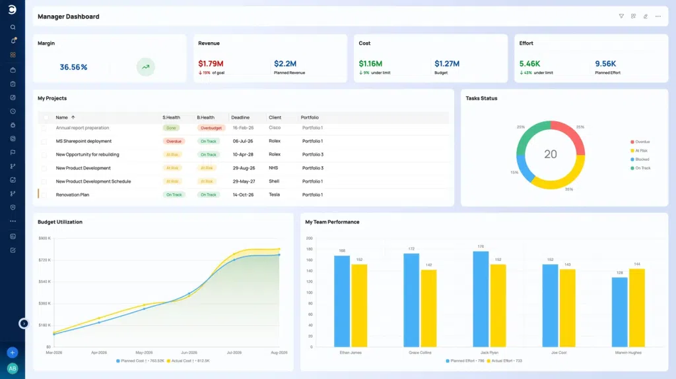The height and width of the screenshot is (379, 676).
Task: Open the clock icon in sidebar
Action: click(x=13, y=111)
